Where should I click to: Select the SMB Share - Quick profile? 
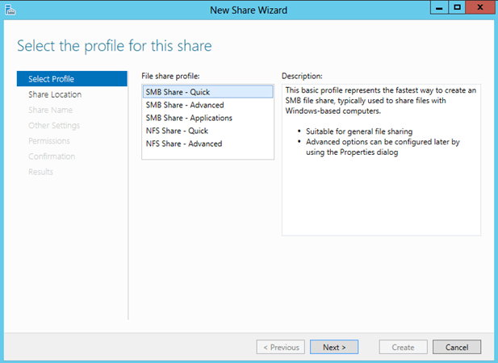[x=178, y=92]
